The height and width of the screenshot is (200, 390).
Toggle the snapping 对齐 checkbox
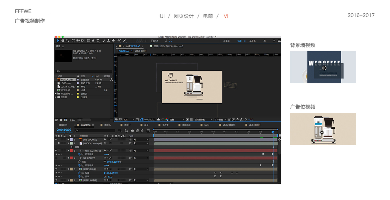coord(152,41)
